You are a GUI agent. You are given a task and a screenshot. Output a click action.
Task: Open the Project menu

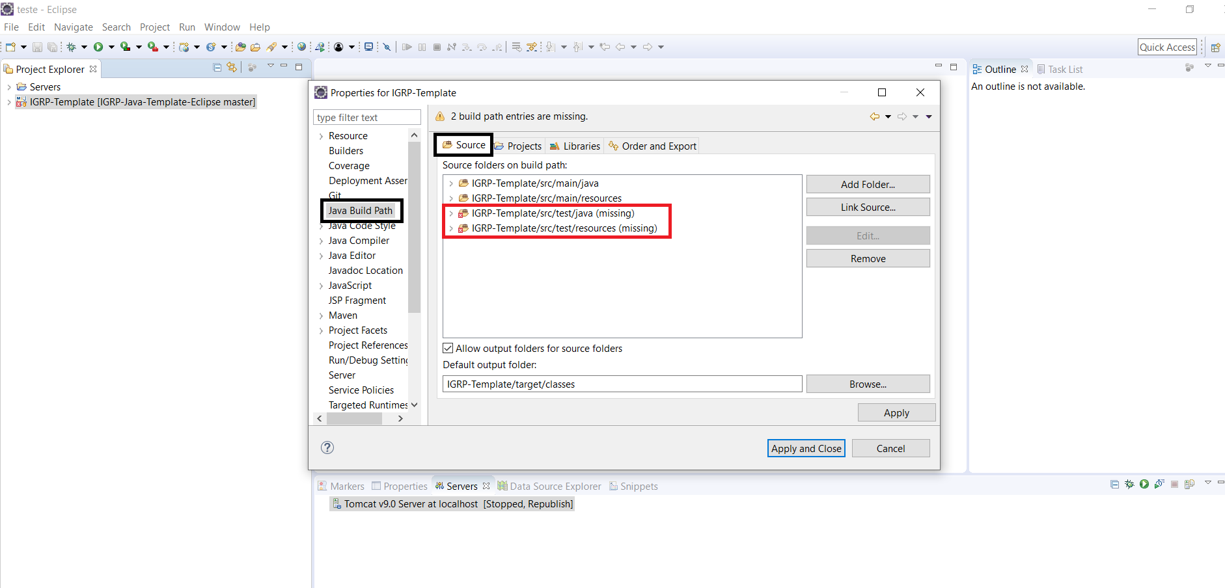coord(155,27)
